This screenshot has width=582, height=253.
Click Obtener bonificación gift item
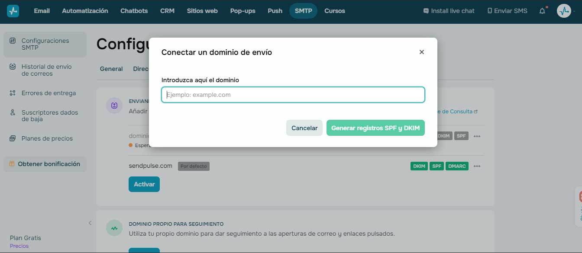(45, 164)
